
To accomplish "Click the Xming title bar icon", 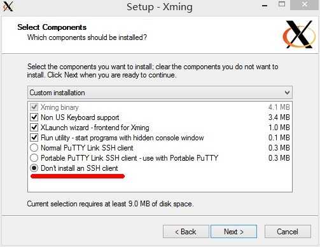I will point(8,6).
